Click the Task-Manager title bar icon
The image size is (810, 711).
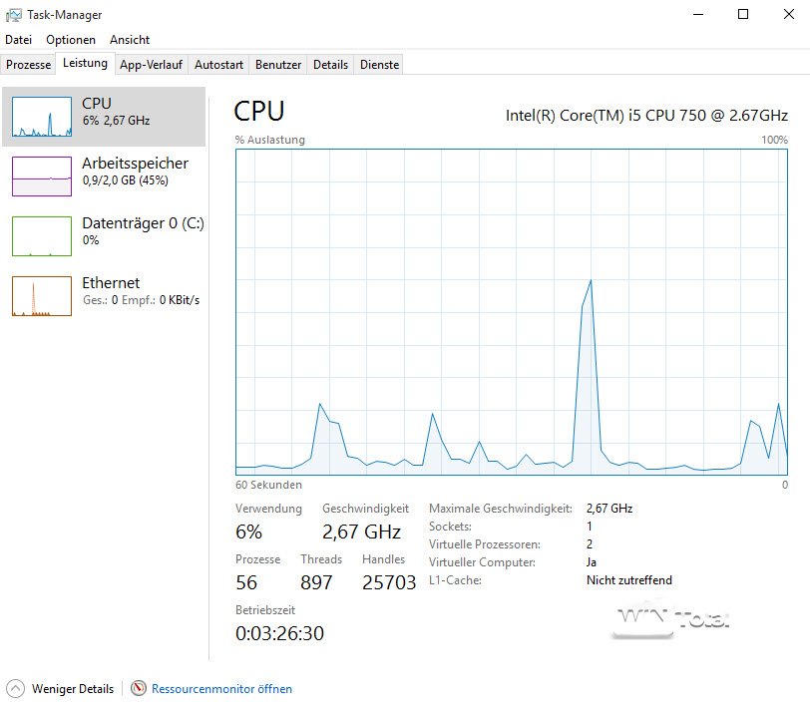point(14,15)
